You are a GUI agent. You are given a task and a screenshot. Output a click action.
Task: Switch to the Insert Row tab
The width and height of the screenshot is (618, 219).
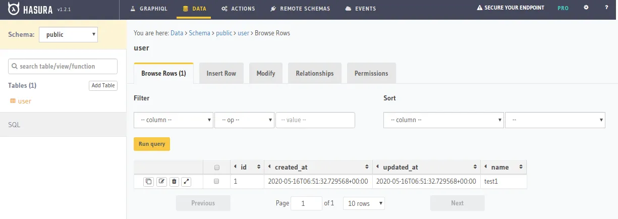point(221,73)
